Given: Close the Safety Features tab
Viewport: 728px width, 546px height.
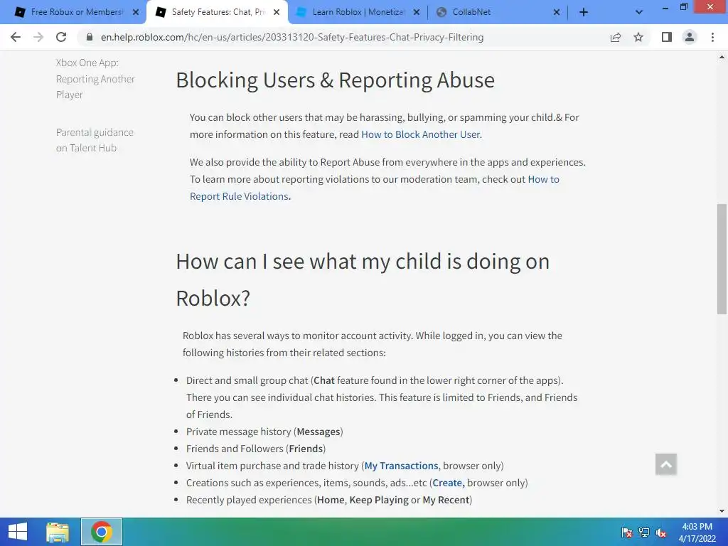Looking at the screenshot, I should pyautogui.click(x=277, y=12).
